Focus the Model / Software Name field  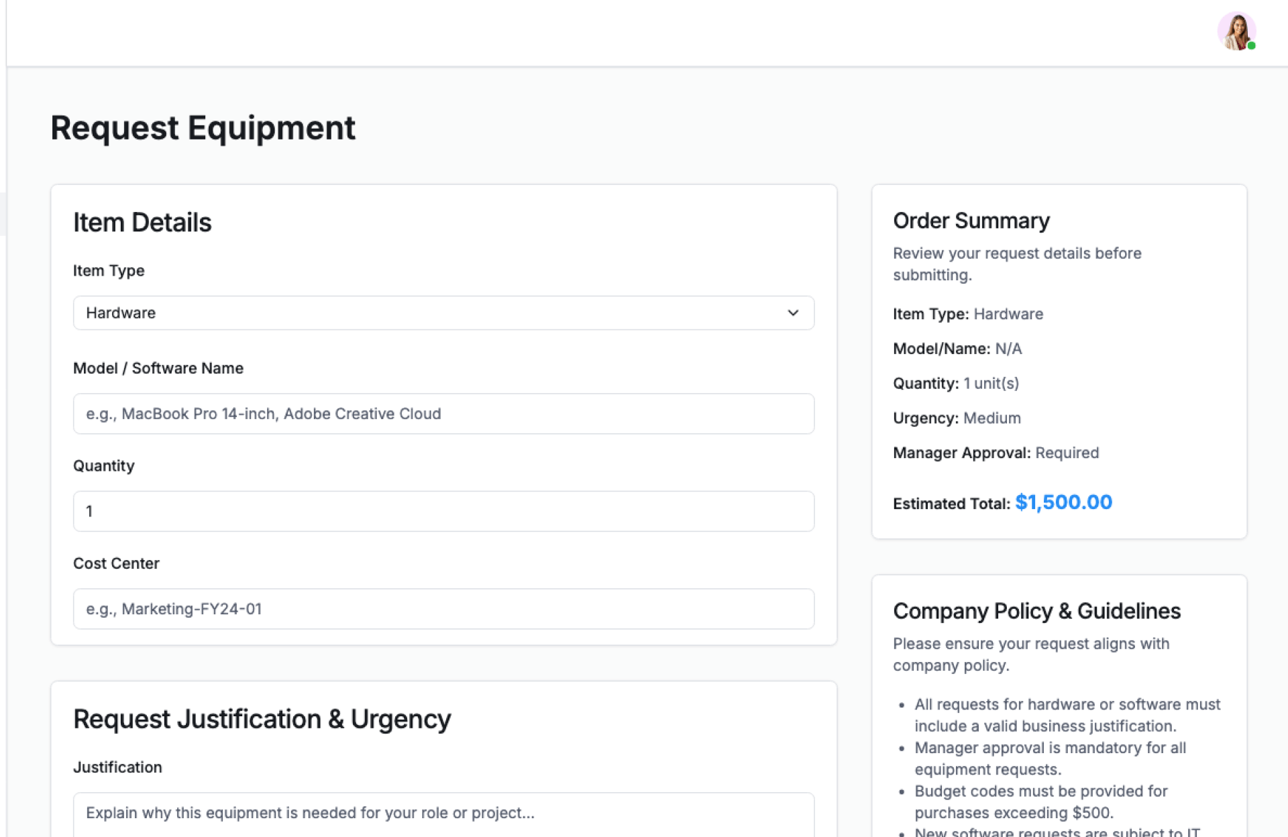[x=443, y=414]
